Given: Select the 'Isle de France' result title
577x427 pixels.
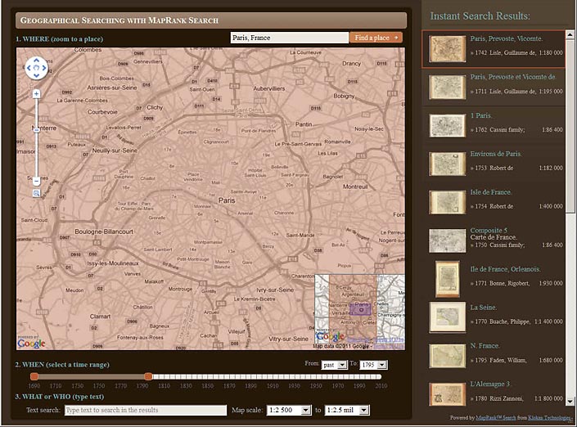Looking at the screenshot, I should [491, 192].
